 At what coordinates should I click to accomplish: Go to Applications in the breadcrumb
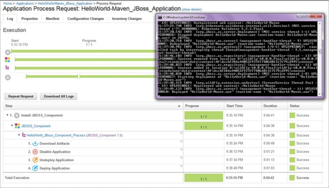point(25,3)
